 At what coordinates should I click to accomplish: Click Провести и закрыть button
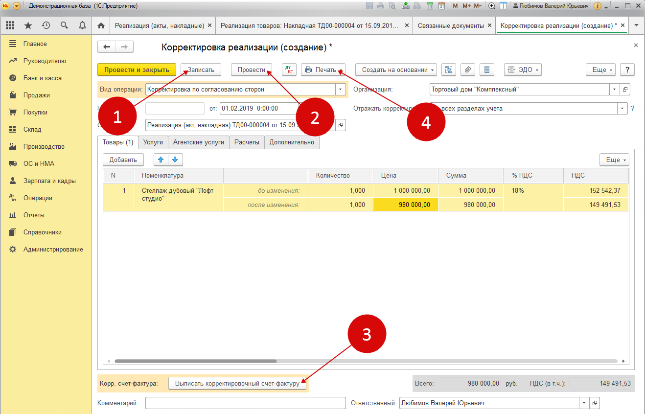[x=137, y=70]
